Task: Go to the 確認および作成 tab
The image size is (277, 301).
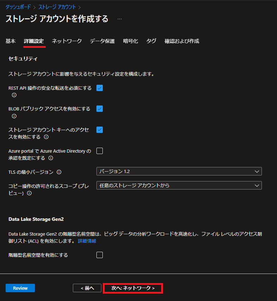Action: [182, 41]
